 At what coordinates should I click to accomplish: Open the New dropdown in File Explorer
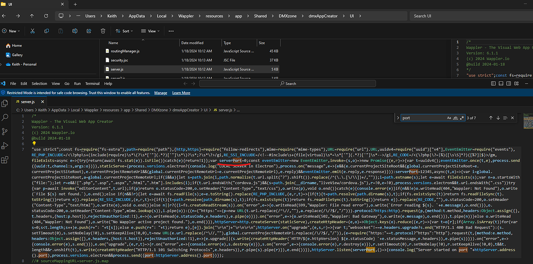11,31
